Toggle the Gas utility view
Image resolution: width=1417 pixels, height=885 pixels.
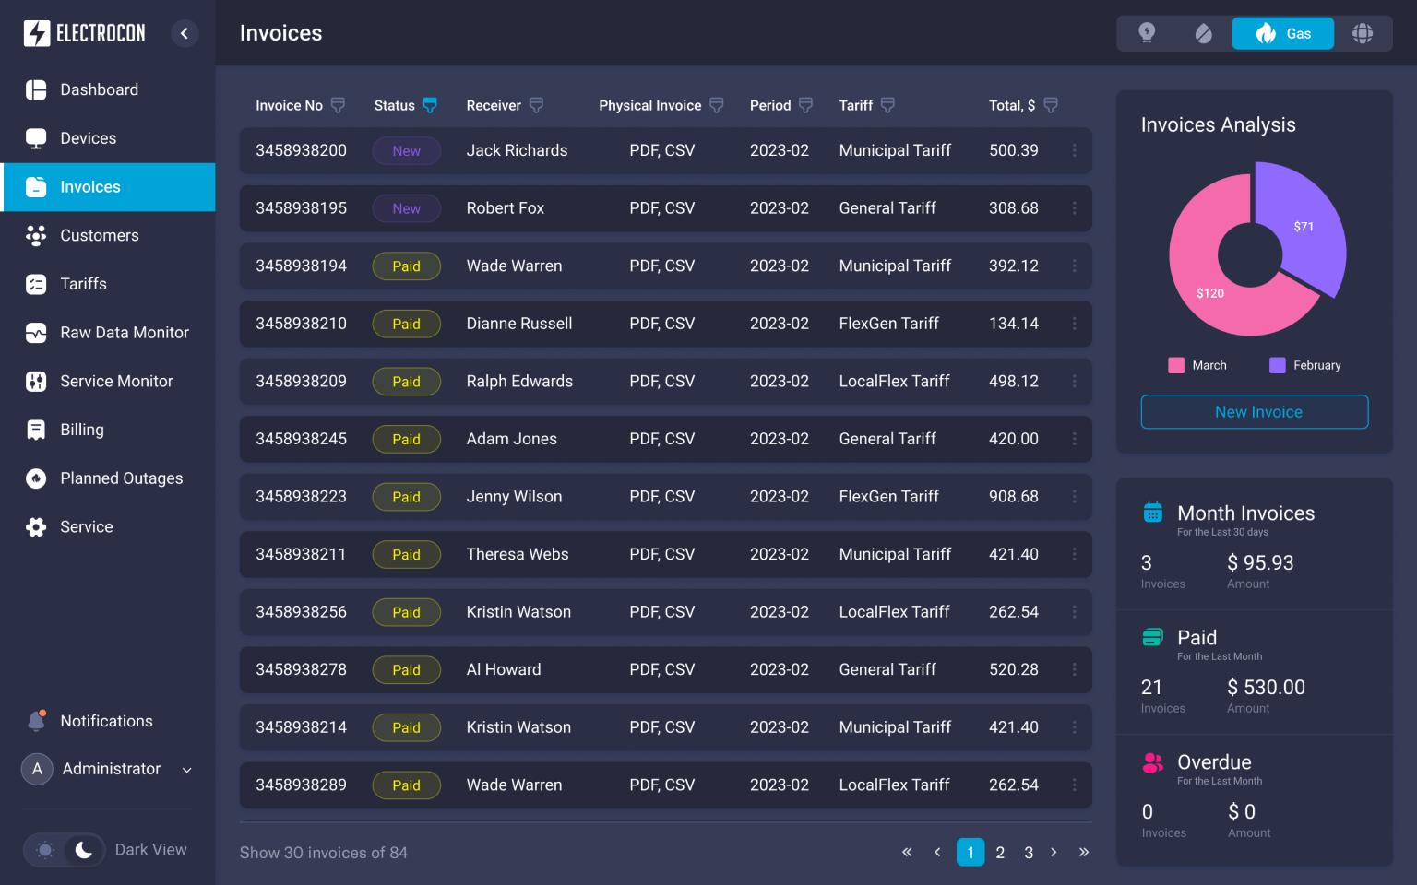tap(1282, 33)
